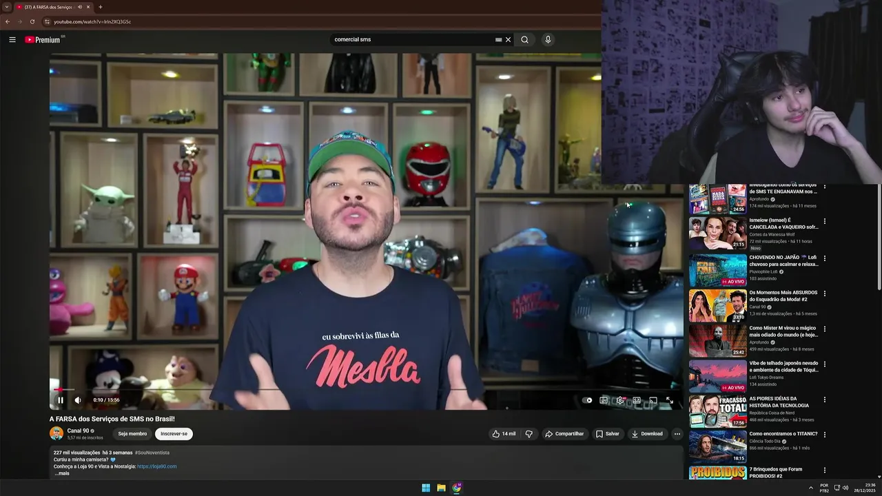Open Ismeiow (Ismael) CANCELADA video thumbnail
This screenshot has width=882, height=496.
point(717,234)
